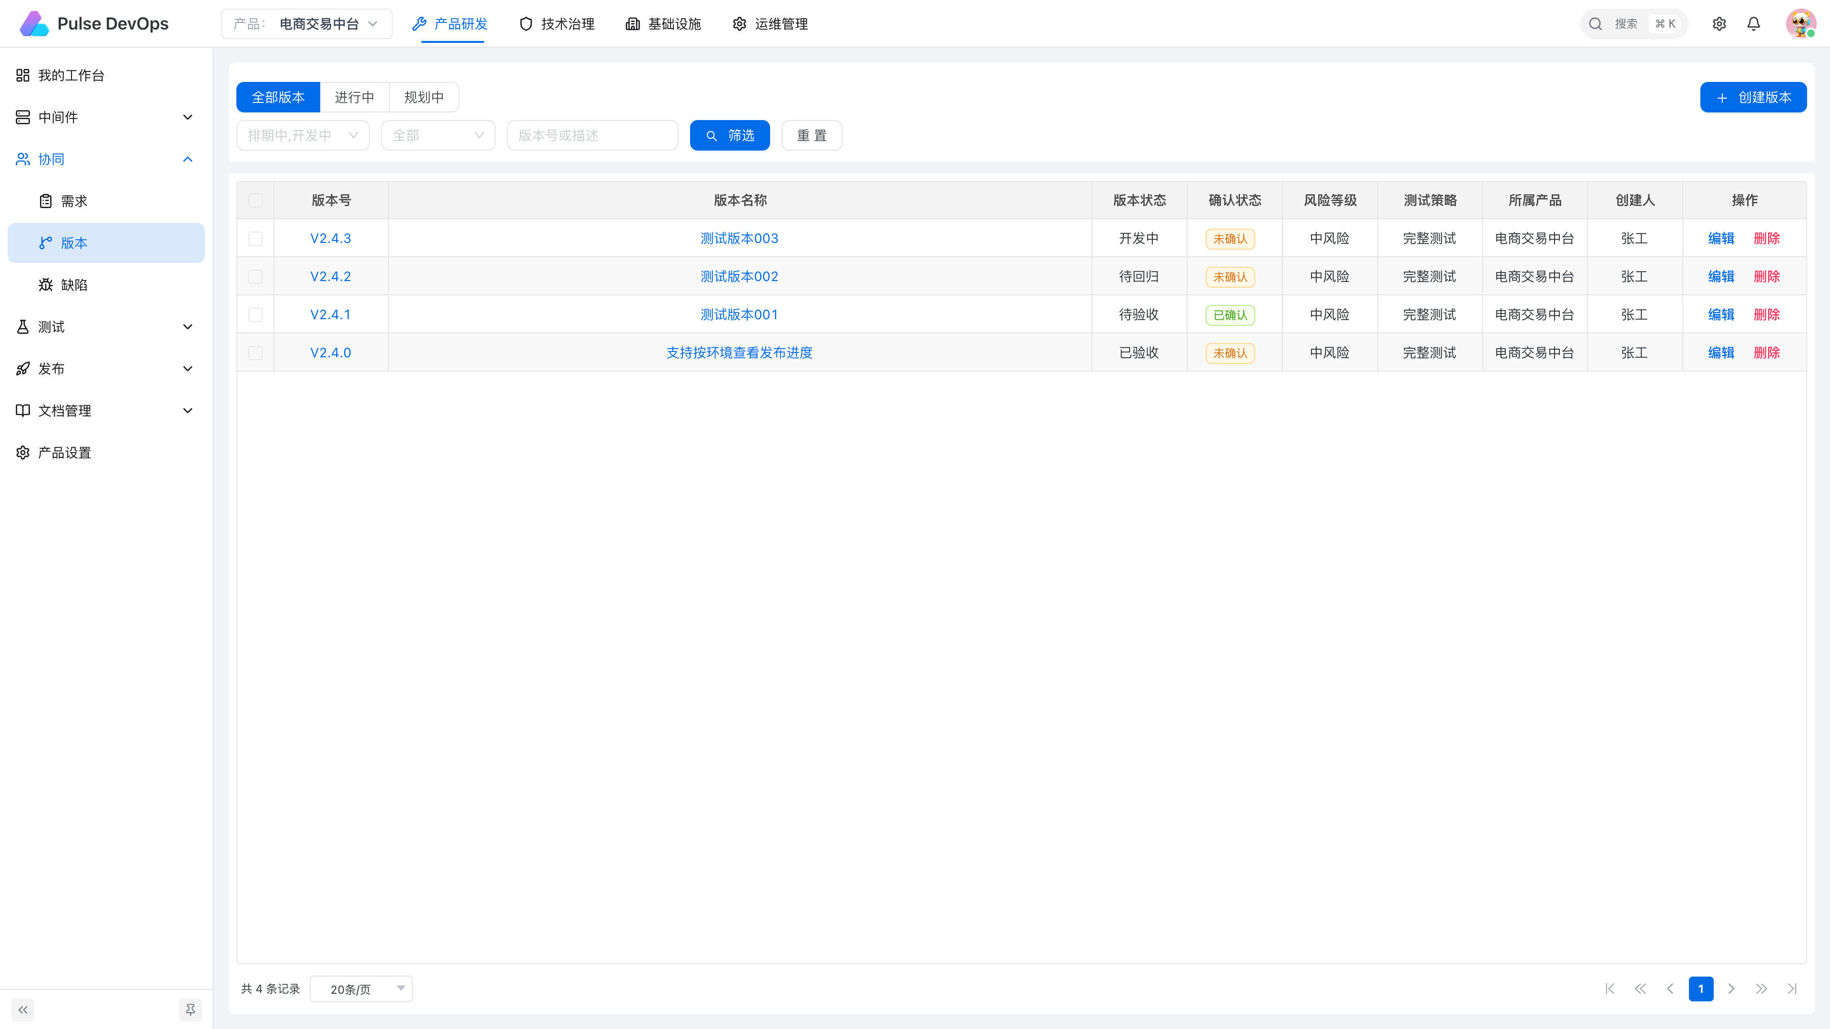Go to first page of pagination
Image resolution: width=1830 pixels, height=1029 pixels.
click(x=1610, y=989)
